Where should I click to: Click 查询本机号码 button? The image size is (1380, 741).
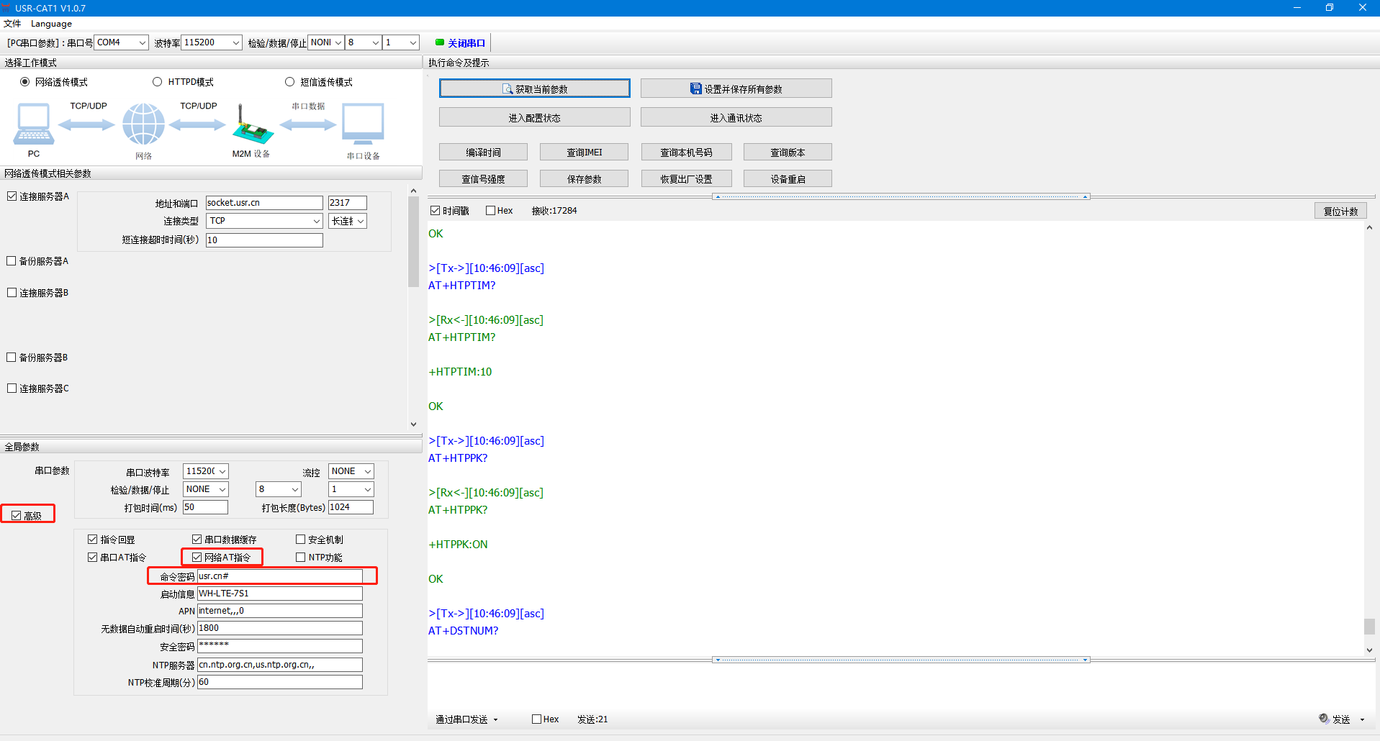tap(686, 152)
